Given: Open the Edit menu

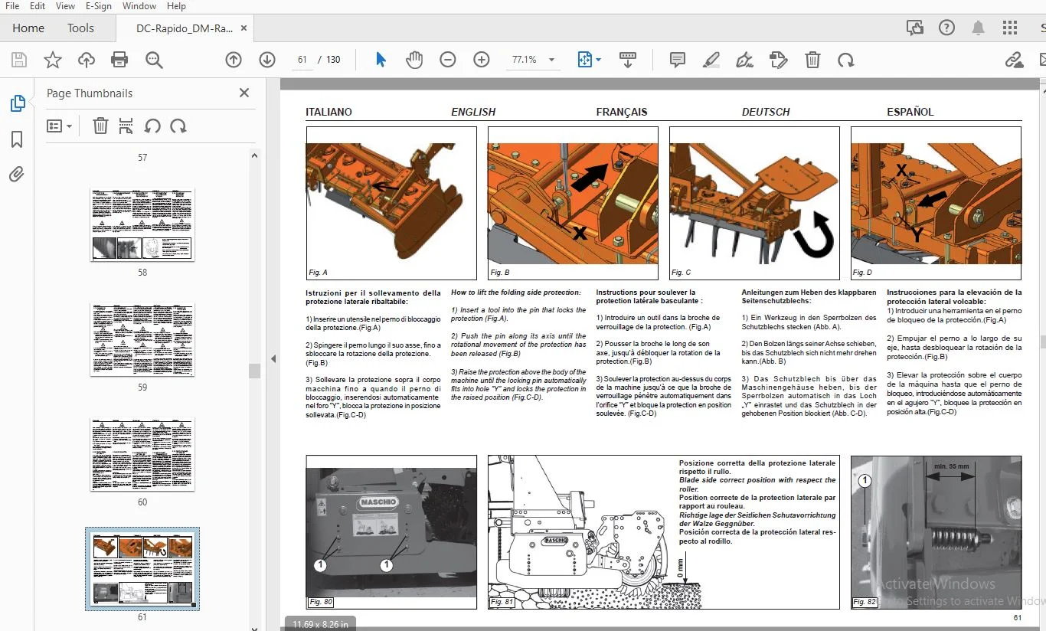Looking at the screenshot, I should pyautogui.click(x=38, y=6).
